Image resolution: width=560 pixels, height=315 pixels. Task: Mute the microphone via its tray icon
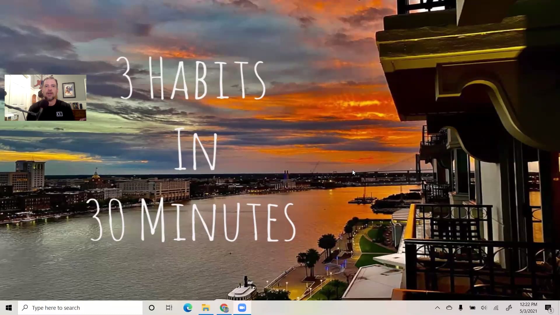pyautogui.click(x=461, y=308)
